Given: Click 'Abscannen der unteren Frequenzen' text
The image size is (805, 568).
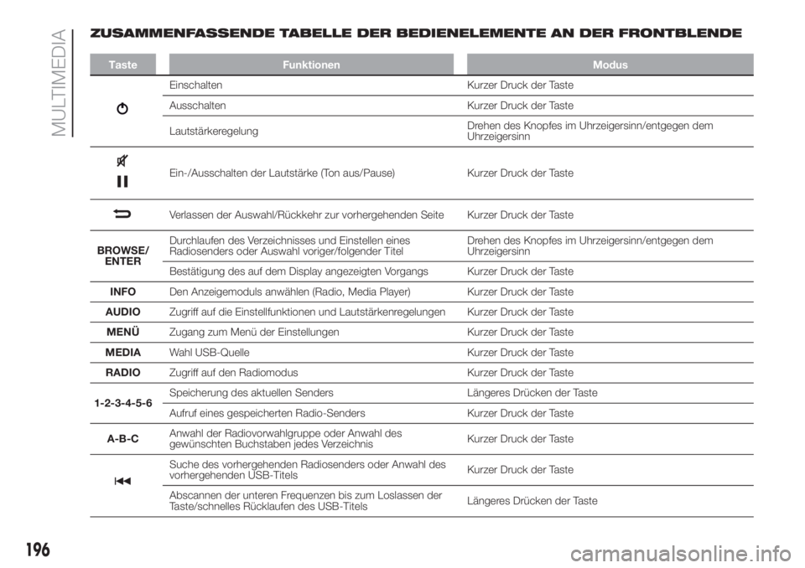Looking at the screenshot, I should tap(305, 501).
